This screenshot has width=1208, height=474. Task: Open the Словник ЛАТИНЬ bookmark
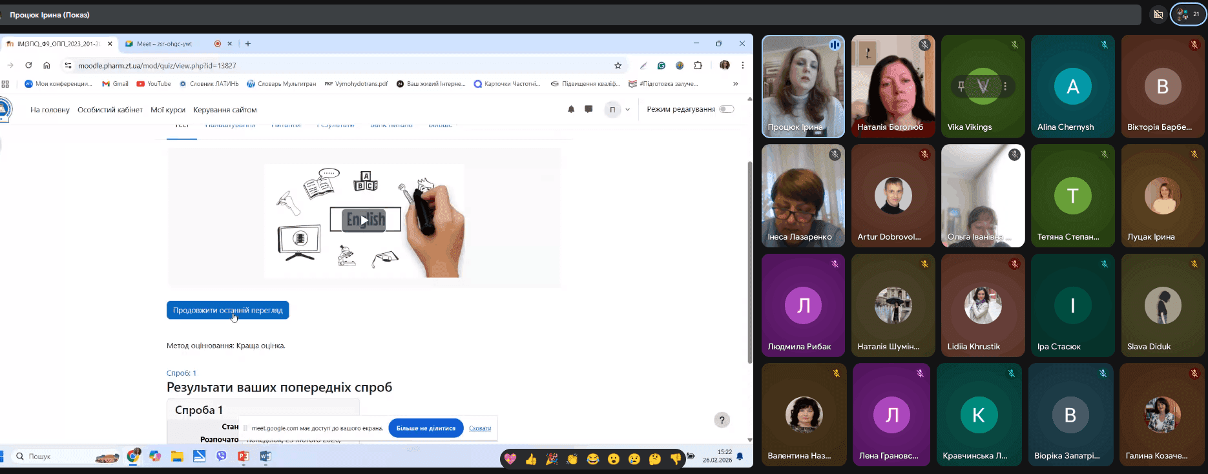(209, 83)
